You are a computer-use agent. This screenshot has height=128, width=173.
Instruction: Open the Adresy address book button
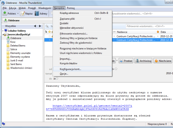41,14
